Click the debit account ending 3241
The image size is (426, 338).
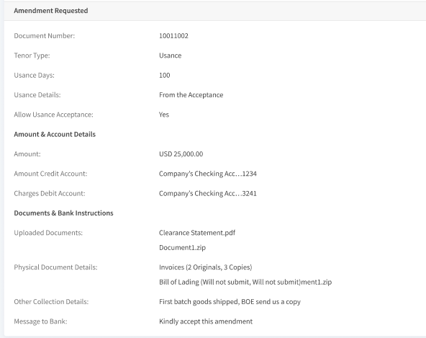click(207, 193)
